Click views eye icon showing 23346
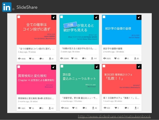 coord(62,58)
